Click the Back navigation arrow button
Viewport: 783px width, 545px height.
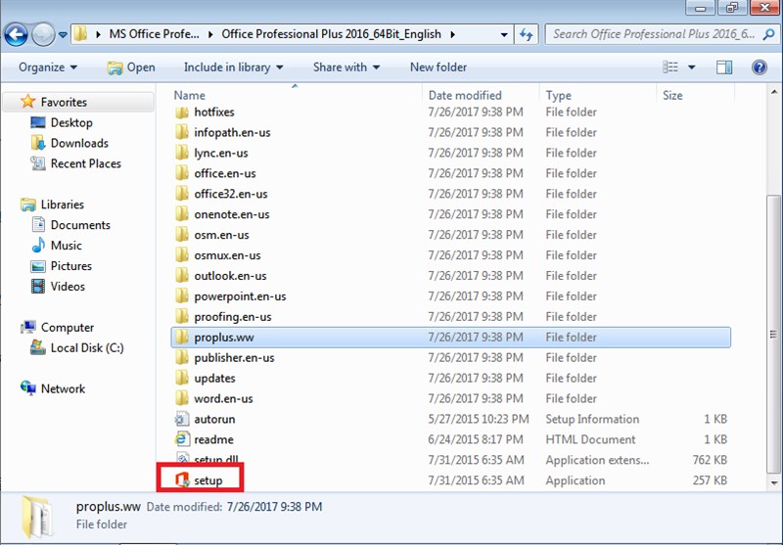pos(17,35)
